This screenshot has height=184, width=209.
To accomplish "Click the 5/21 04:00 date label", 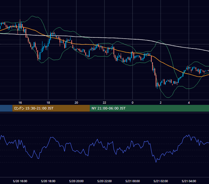I will click(x=189, y=181).
